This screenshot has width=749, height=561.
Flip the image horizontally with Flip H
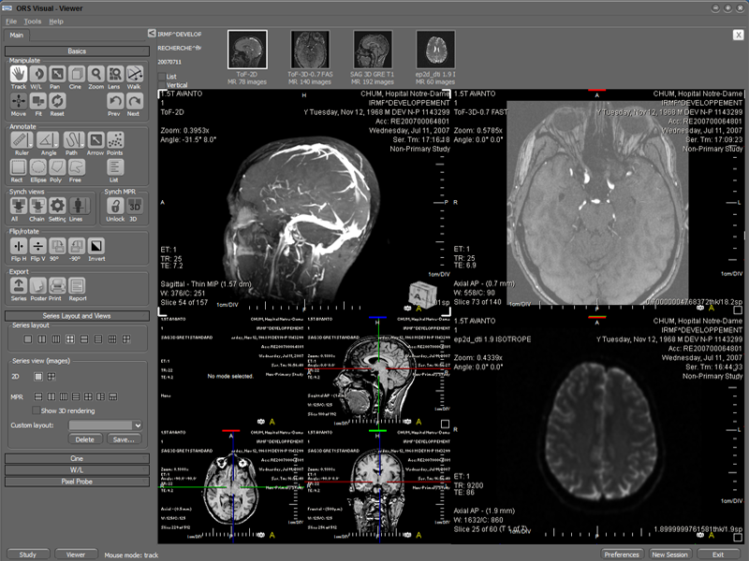tap(18, 247)
